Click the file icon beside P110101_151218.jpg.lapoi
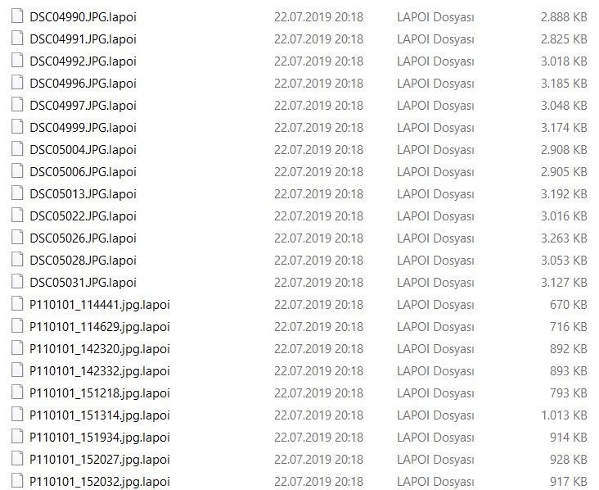 [x=17, y=392]
